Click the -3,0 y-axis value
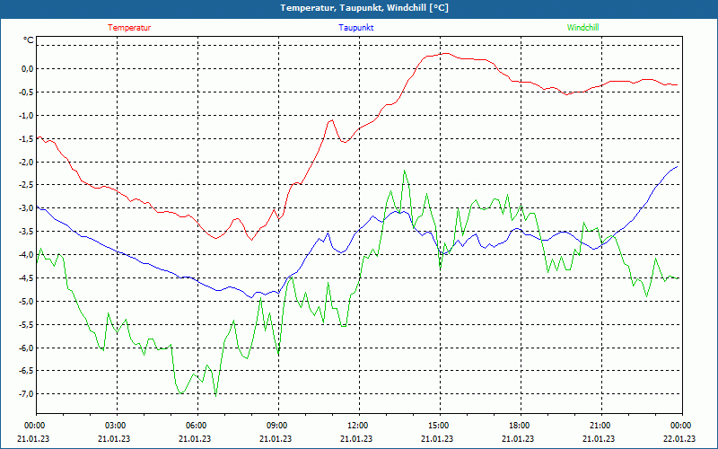The width and height of the screenshot is (718, 449). 27,208
